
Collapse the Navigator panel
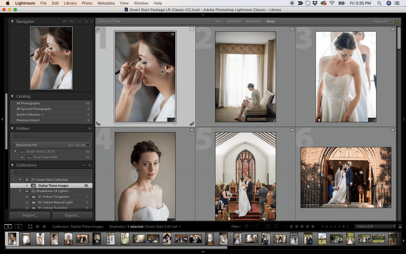coord(13,22)
